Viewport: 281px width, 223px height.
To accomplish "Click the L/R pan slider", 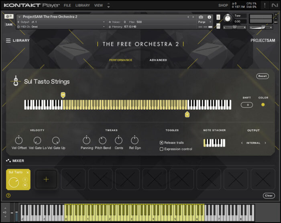I will point(234,27).
